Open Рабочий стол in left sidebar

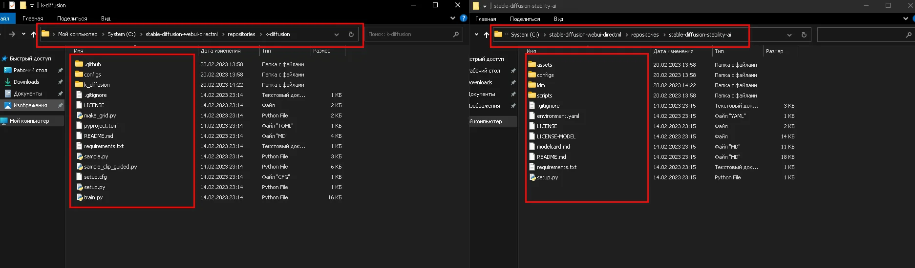pyautogui.click(x=30, y=70)
